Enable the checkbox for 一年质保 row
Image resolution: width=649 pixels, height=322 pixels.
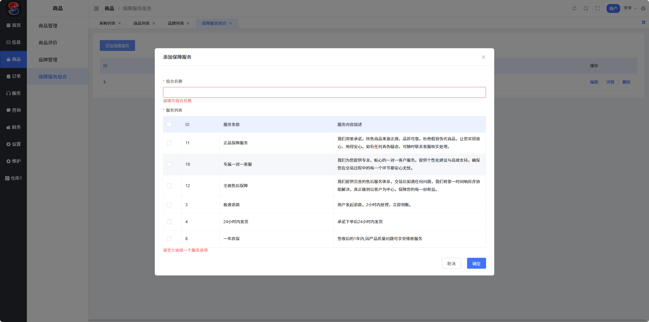point(169,239)
